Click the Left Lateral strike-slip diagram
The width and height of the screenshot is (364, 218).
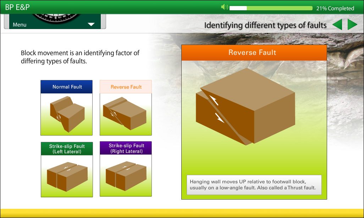[67, 176]
